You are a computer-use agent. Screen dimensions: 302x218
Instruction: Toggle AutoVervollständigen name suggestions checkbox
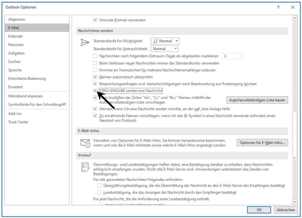[95, 97]
